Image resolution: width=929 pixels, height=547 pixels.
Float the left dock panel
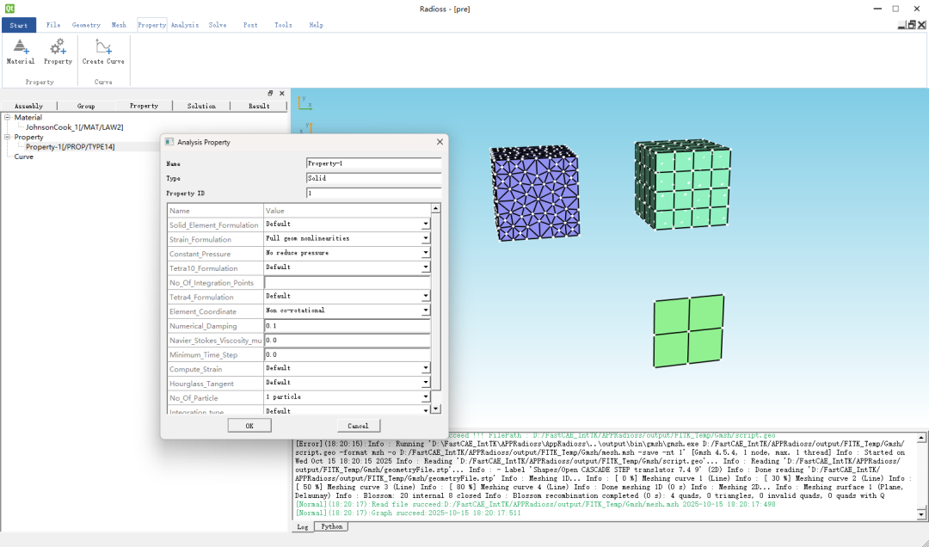pyautogui.click(x=270, y=93)
